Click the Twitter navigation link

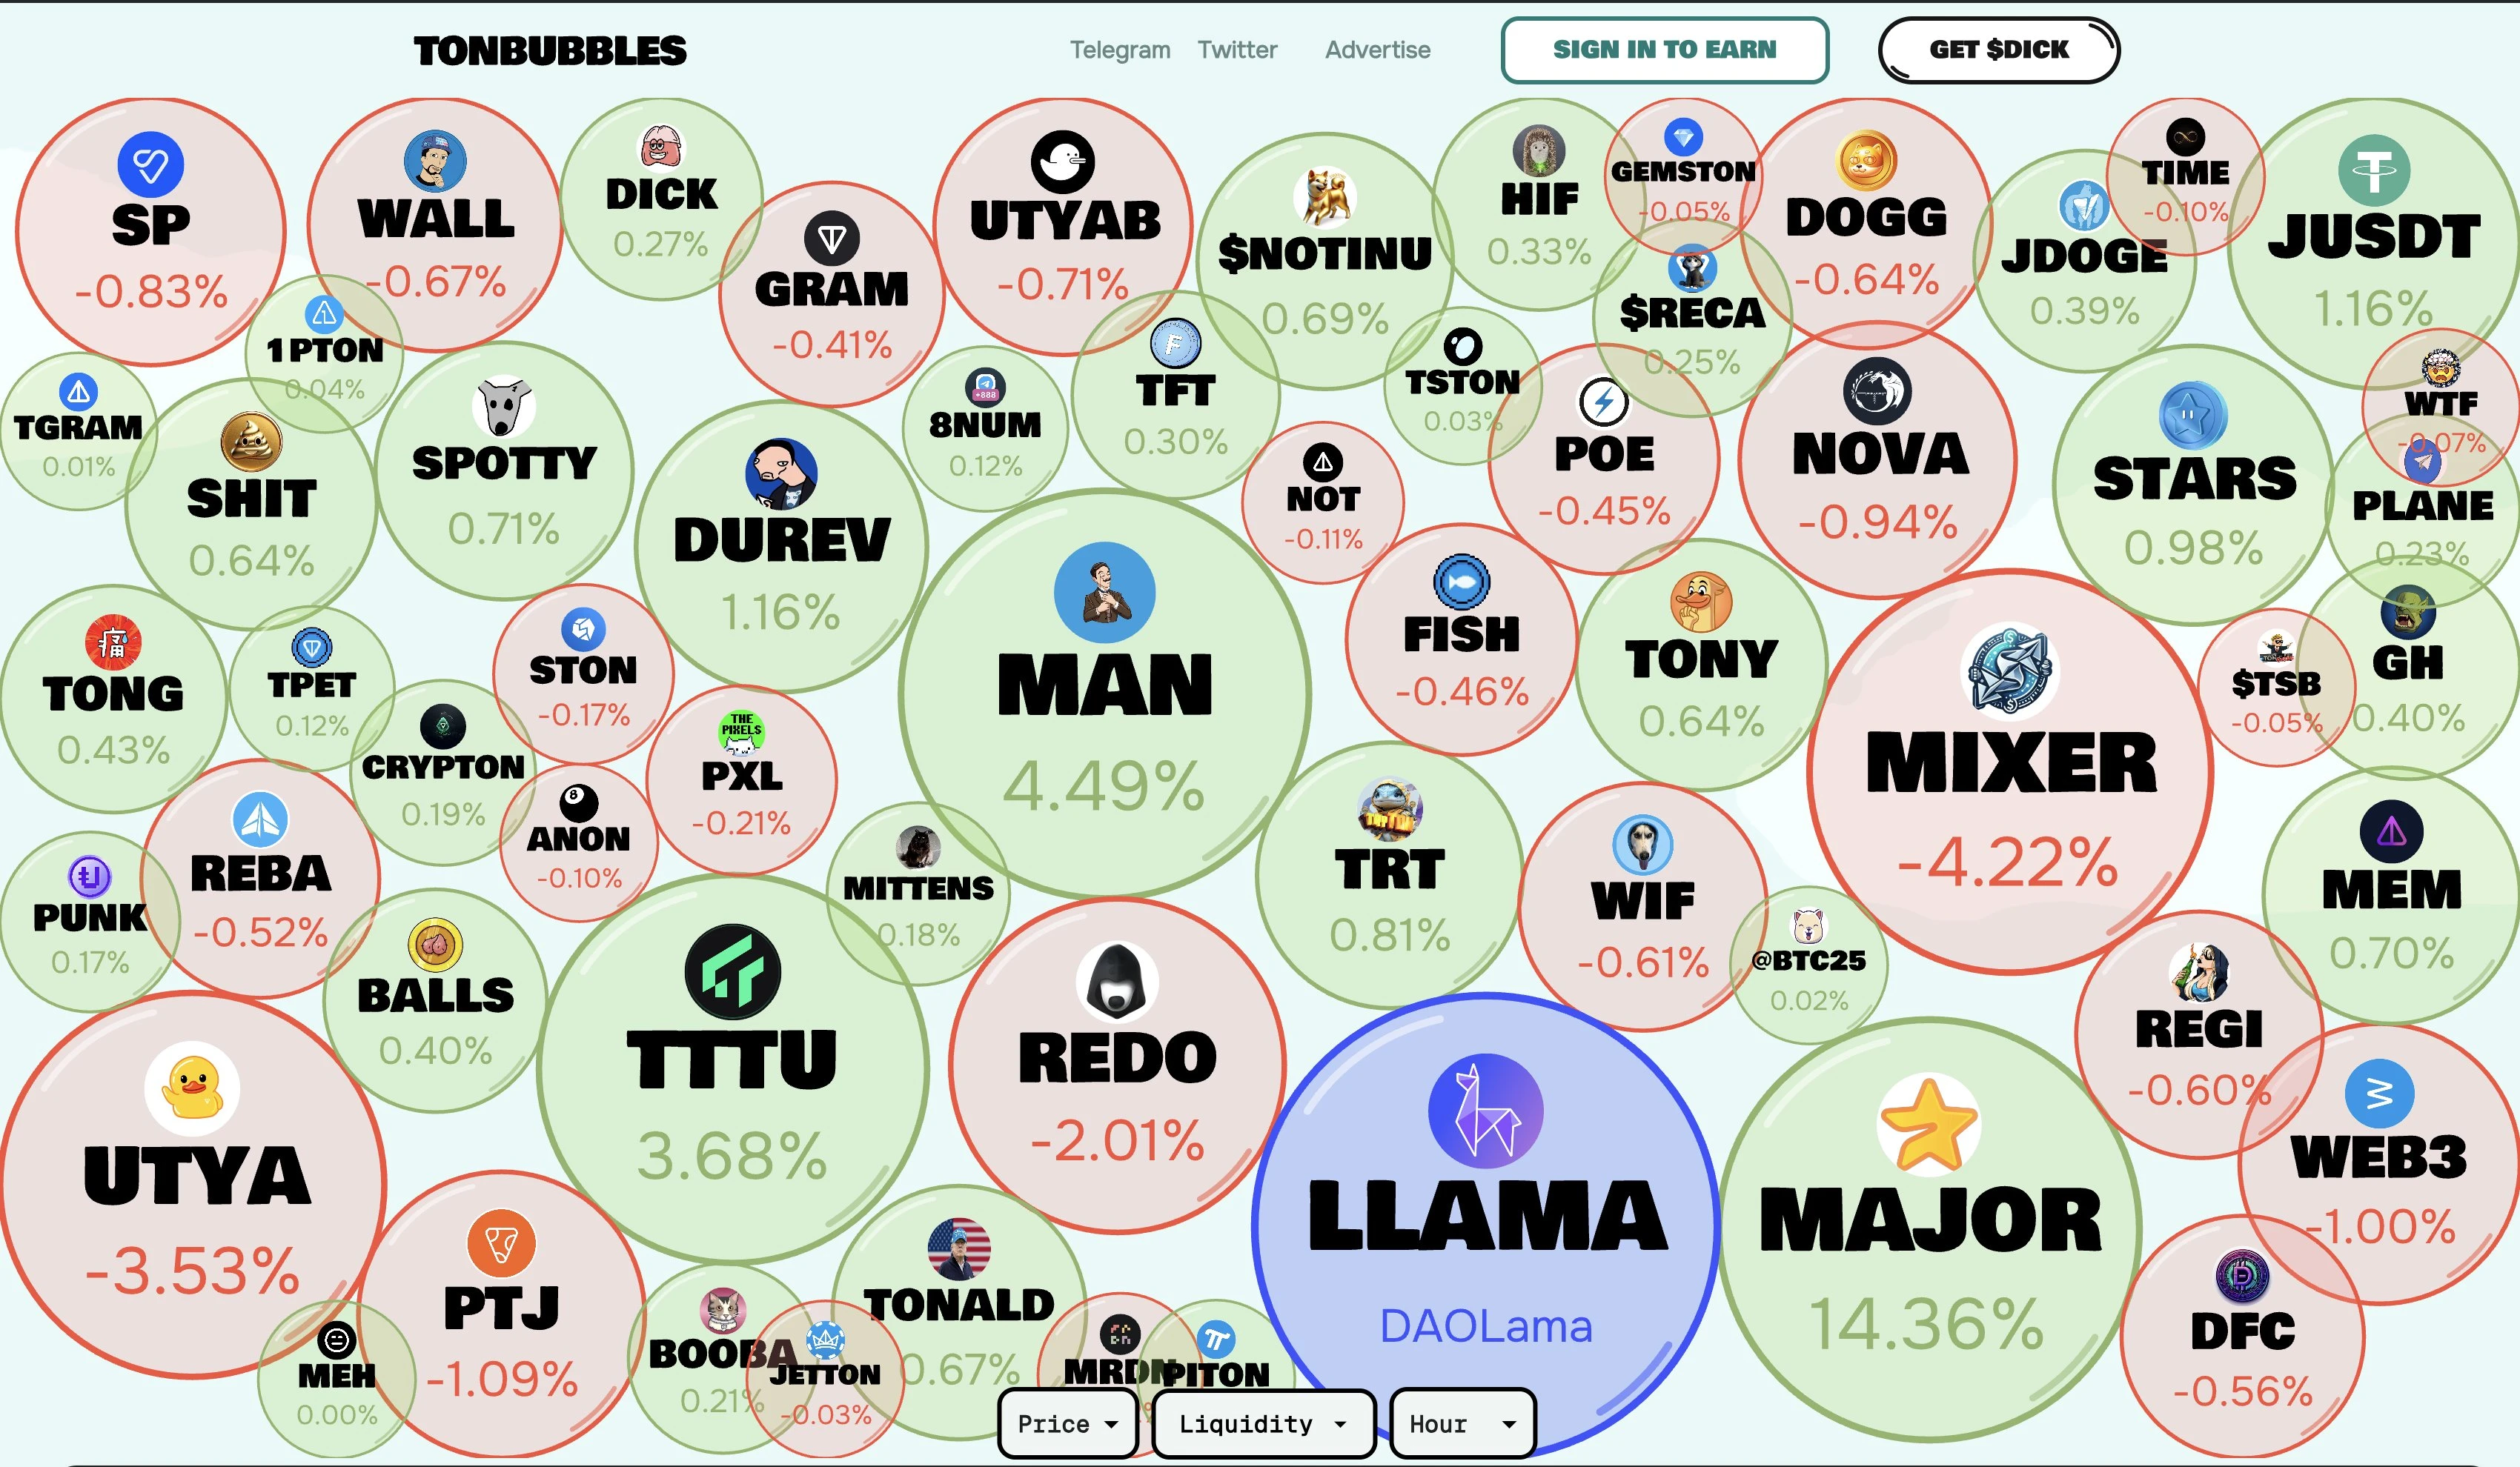(x=1240, y=50)
